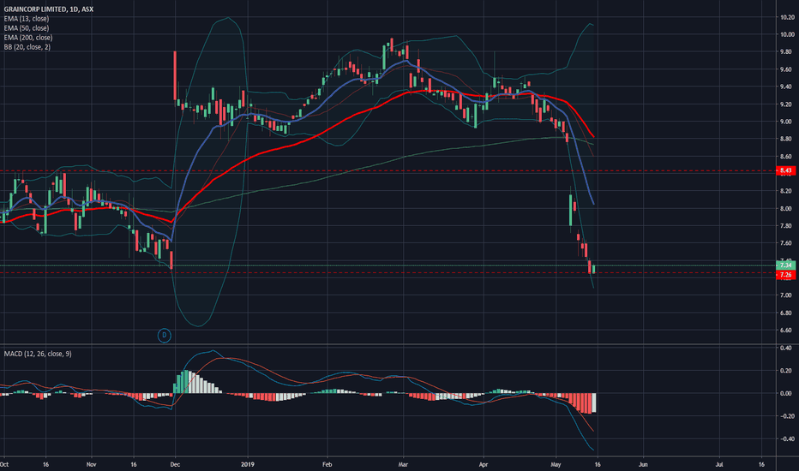799x471 pixels.
Task: Click the −0.40 MACD axis label
Action: point(787,439)
